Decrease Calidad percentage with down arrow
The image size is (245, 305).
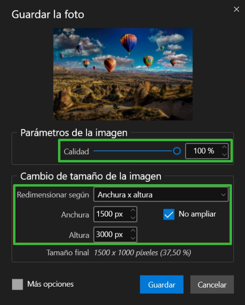[224, 155]
